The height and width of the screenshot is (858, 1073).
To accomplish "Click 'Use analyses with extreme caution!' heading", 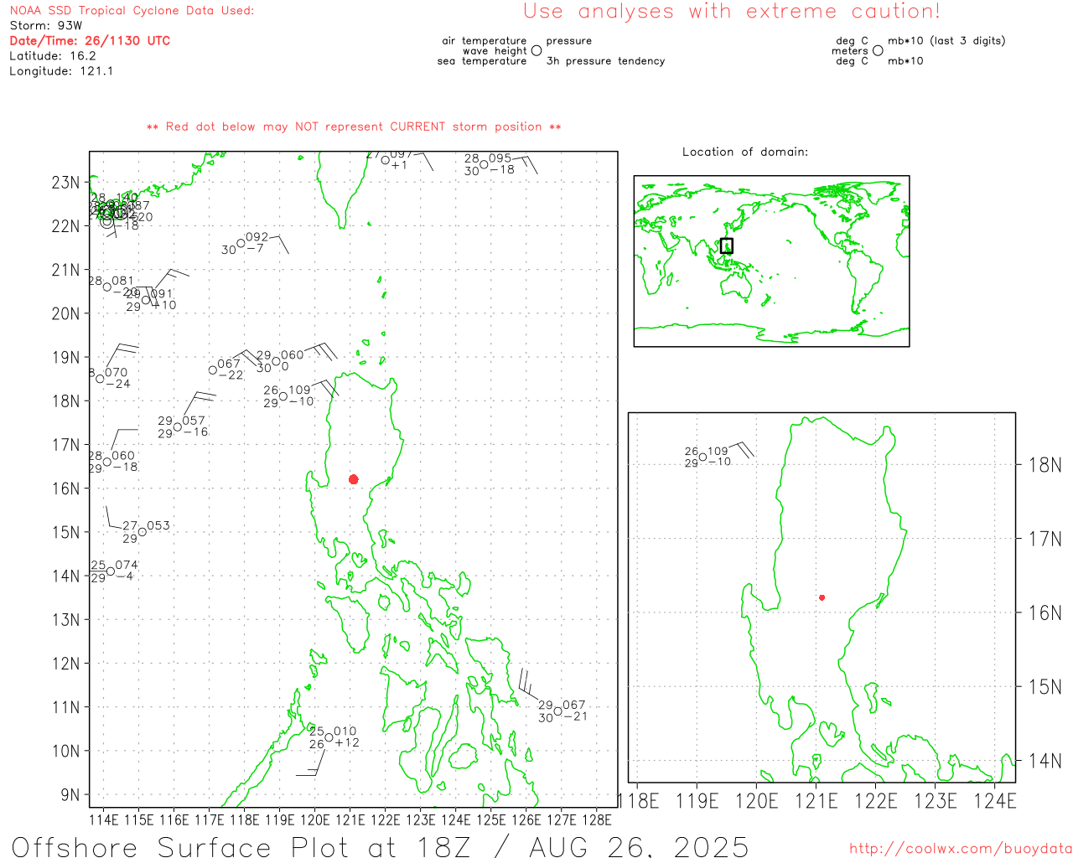I will click(x=732, y=12).
